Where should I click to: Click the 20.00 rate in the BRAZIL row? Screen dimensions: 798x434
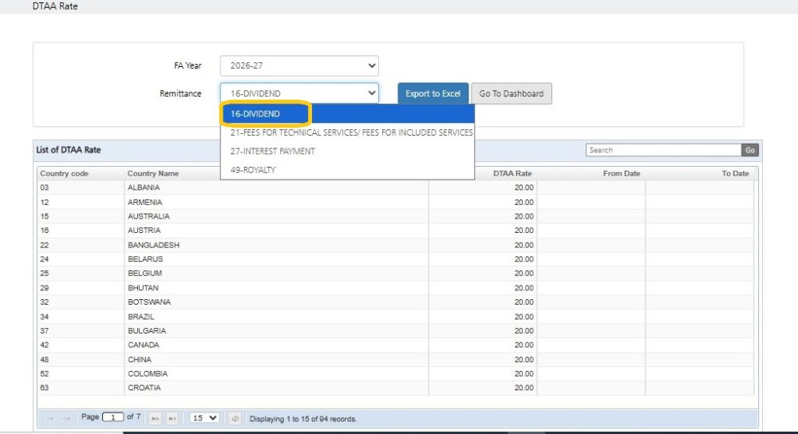(523, 317)
